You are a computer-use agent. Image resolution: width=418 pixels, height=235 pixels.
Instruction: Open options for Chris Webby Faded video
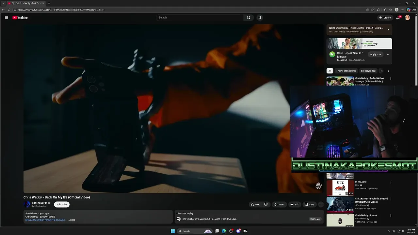coord(391,79)
